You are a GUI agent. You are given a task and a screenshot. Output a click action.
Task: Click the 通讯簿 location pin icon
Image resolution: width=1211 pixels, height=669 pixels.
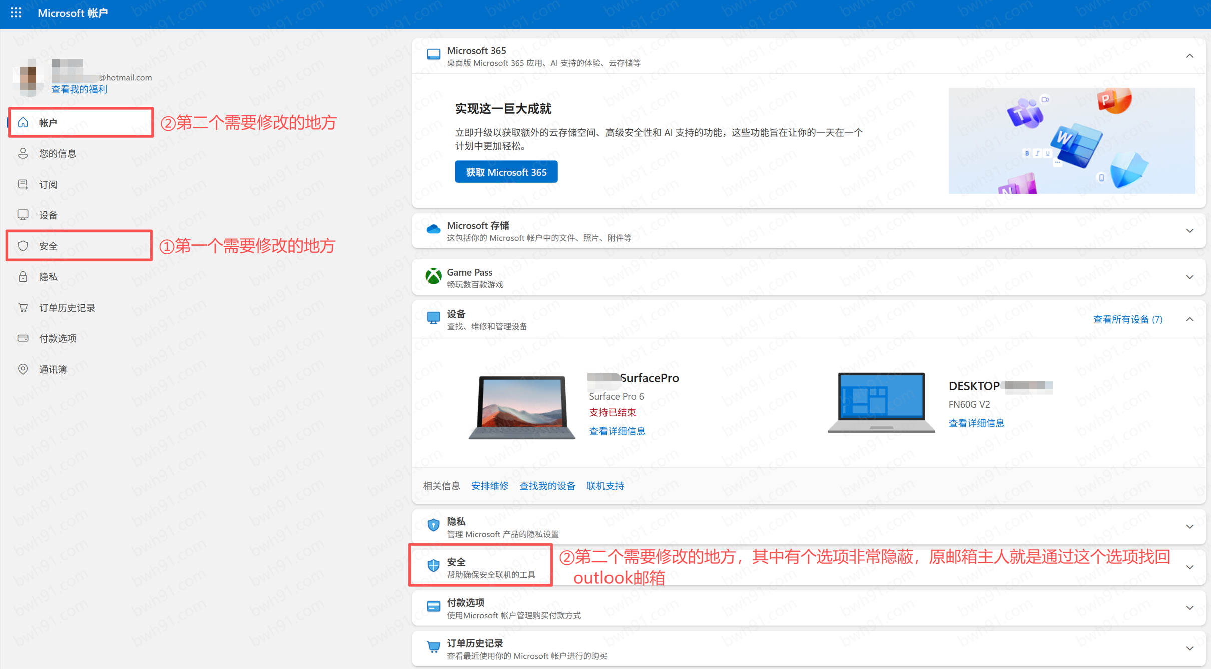(23, 369)
